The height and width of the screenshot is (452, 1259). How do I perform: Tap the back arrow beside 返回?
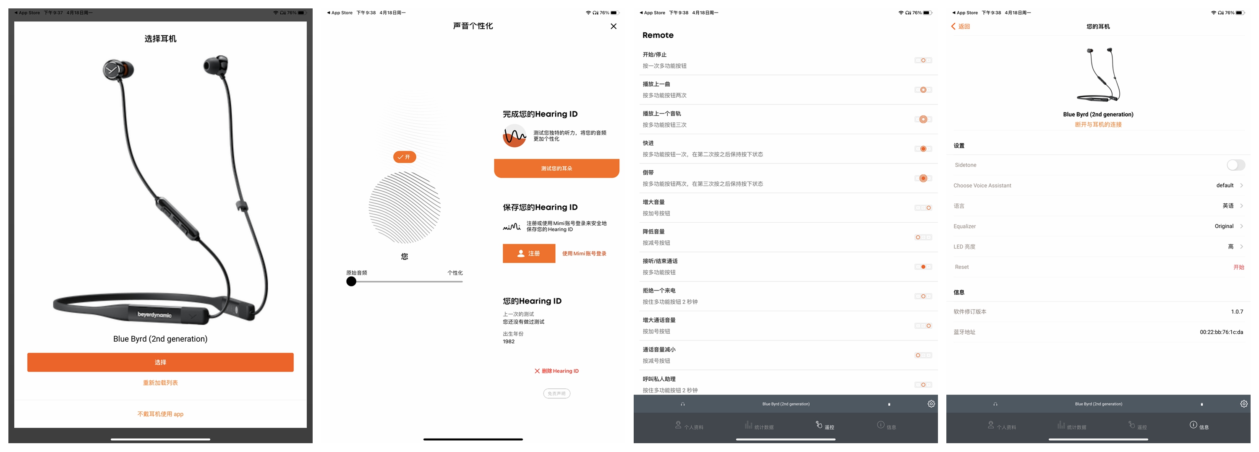[x=953, y=26]
